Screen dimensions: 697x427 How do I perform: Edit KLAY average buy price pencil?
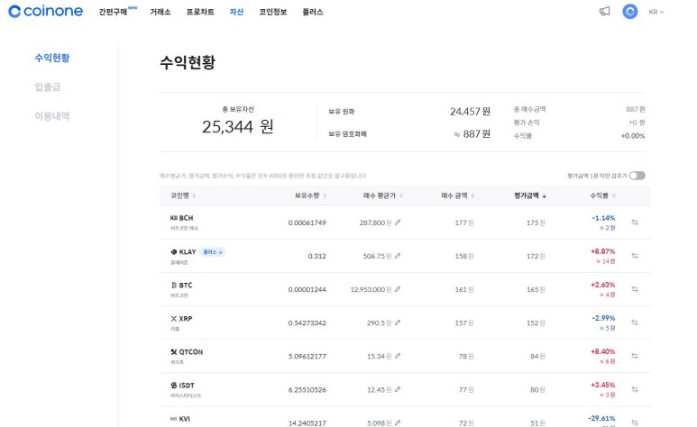pos(398,256)
